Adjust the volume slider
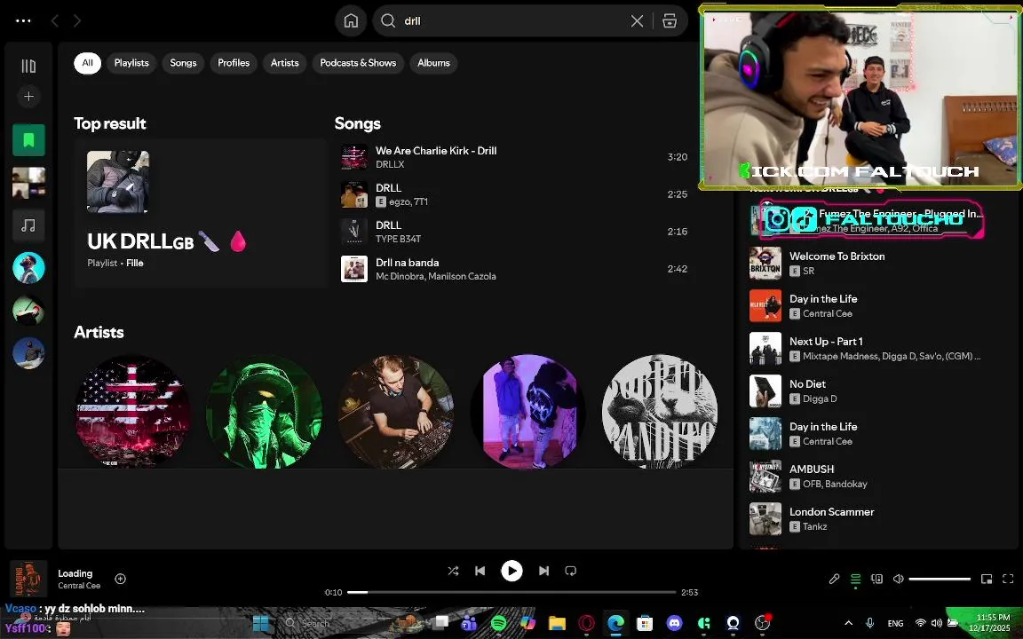This screenshot has height=639, width=1023. click(940, 579)
